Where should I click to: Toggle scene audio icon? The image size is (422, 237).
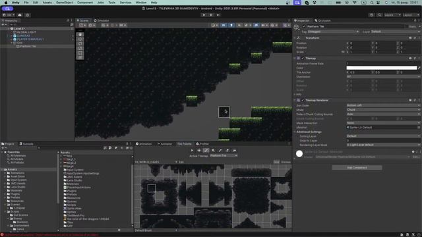[x=239, y=25]
